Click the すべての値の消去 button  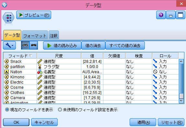125,45
